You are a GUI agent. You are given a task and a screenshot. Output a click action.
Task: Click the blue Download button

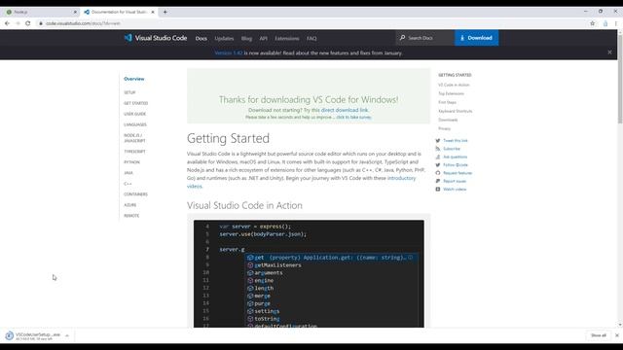476,38
